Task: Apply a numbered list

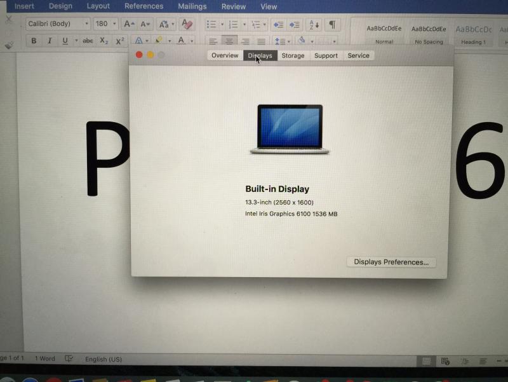Action: (x=233, y=25)
